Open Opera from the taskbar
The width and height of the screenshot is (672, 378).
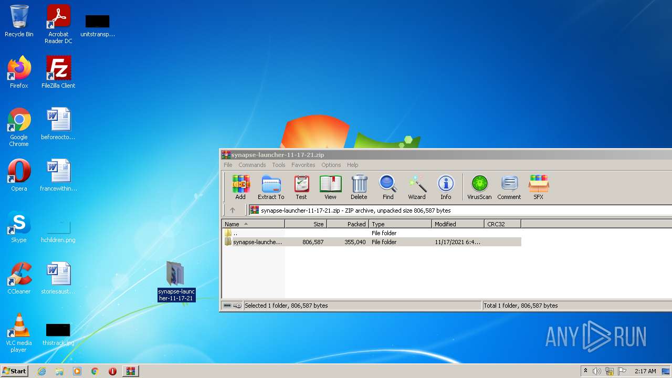click(112, 371)
